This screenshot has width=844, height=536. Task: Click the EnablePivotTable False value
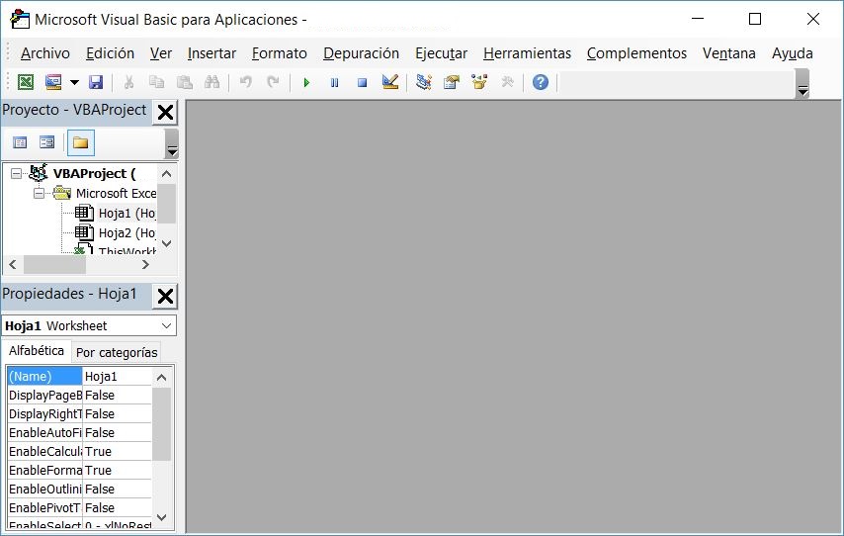tap(118, 507)
